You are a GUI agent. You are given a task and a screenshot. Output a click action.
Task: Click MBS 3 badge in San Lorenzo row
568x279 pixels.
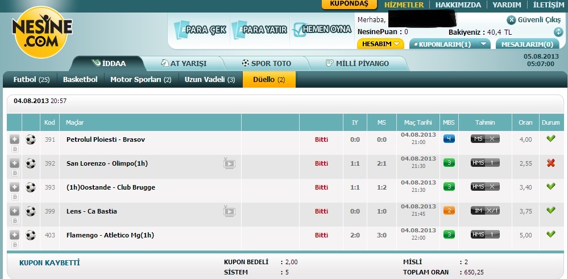click(x=449, y=163)
